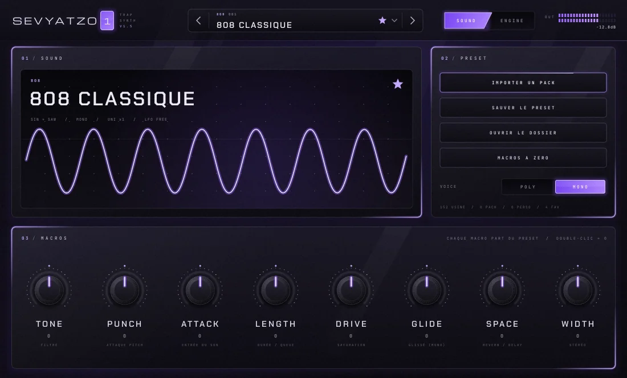This screenshot has width=627, height=378.
Task: Switch to the SOUND tab
Action: pos(466,20)
